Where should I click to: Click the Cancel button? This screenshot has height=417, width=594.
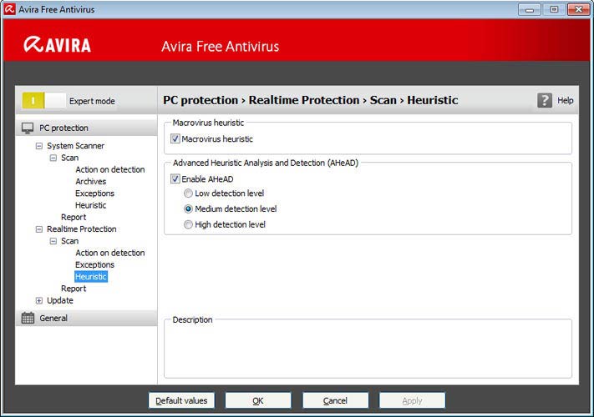pyautogui.click(x=335, y=400)
